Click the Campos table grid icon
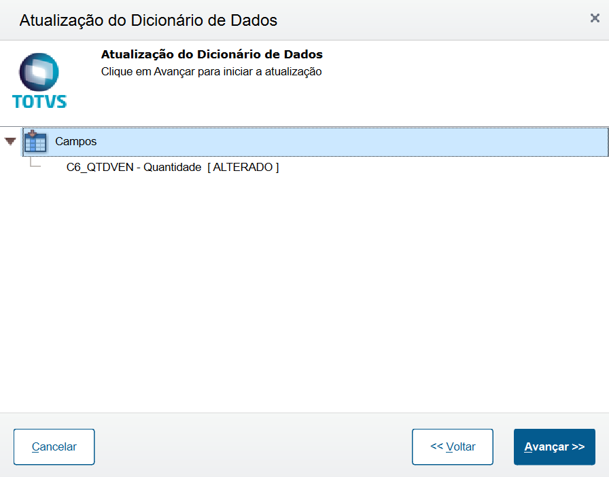This screenshot has width=609, height=477. point(35,142)
